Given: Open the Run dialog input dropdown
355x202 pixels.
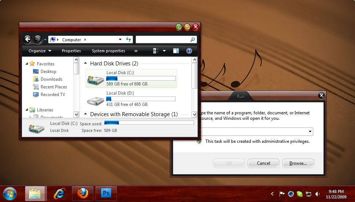Looking at the screenshot, I should [310, 132].
